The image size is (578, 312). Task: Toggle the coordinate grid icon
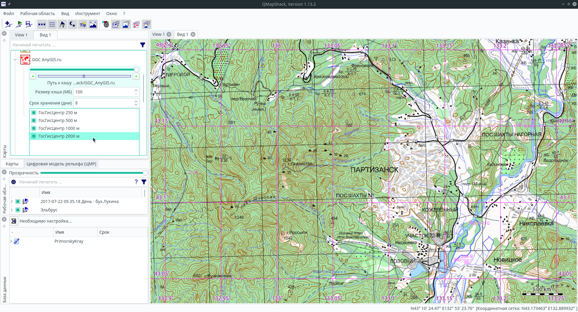pos(52,24)
